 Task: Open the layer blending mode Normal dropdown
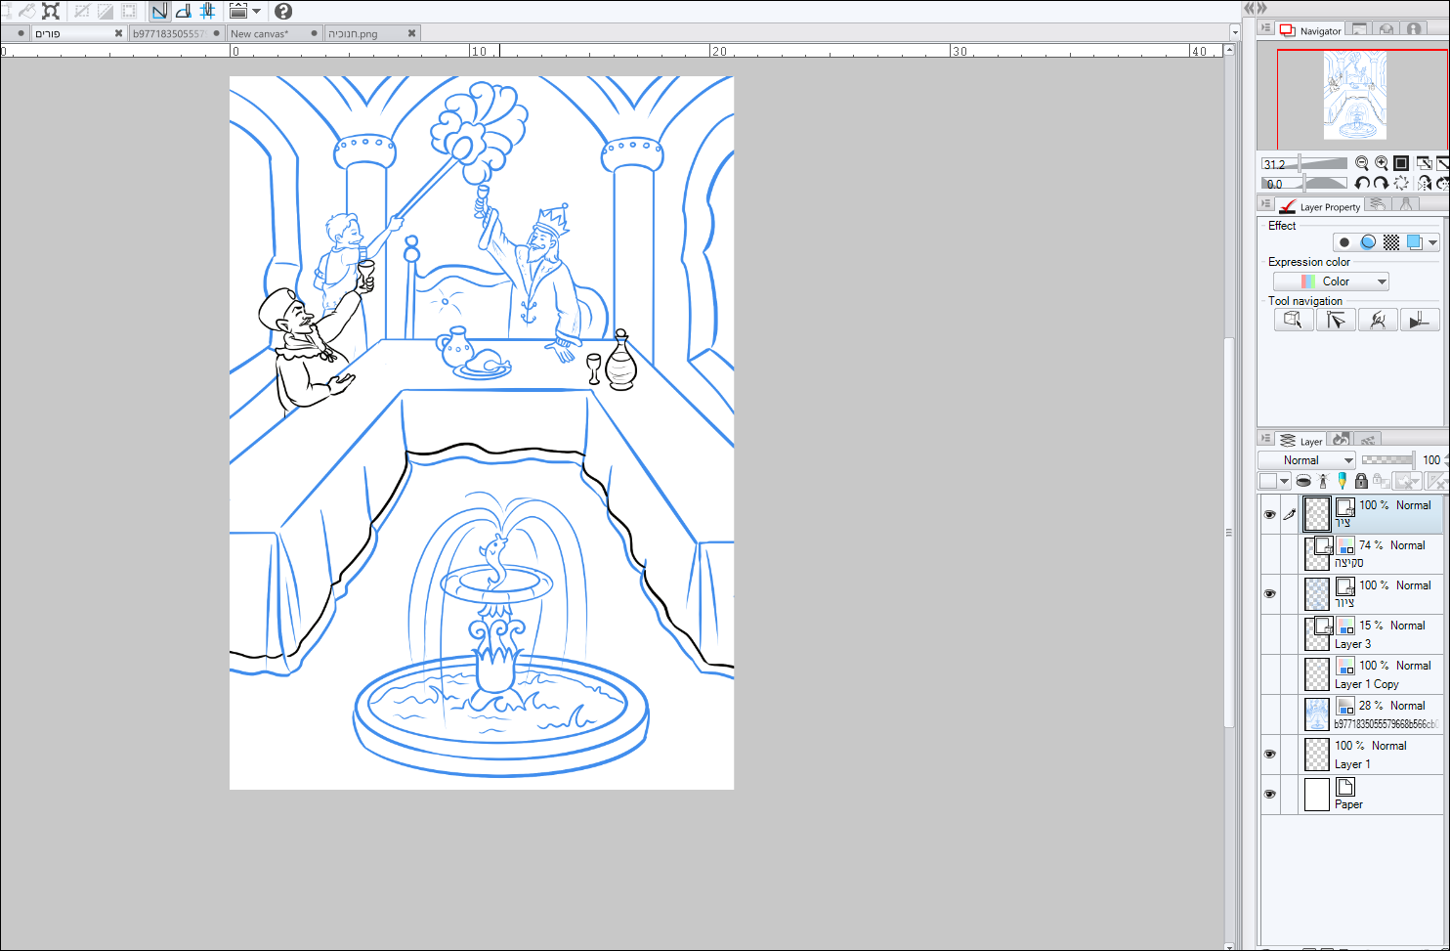[x=1306, y=460]
